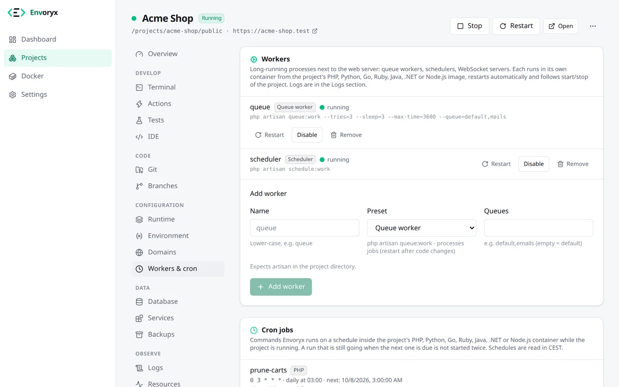
Task: Click the Domains globe icon
Action: [139, 253]
